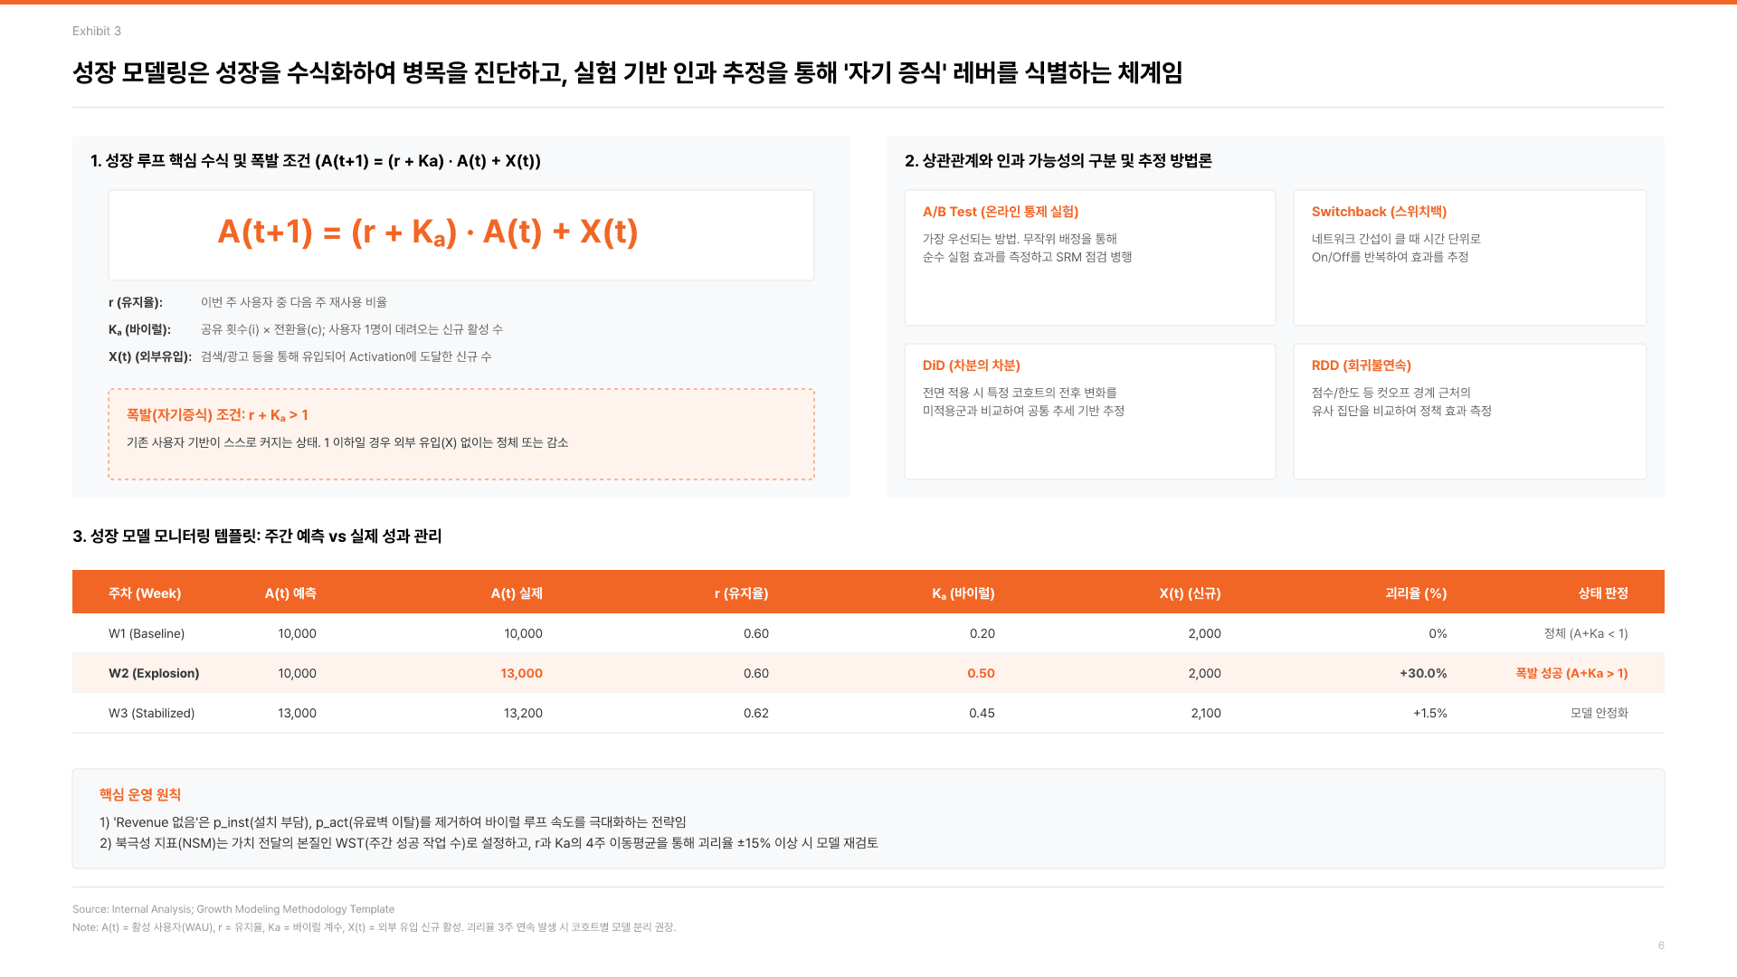The width and height of the screenshot is (1737, 977).
Task: Click page number '6' at bottom right
Action: pos(1661,945)
